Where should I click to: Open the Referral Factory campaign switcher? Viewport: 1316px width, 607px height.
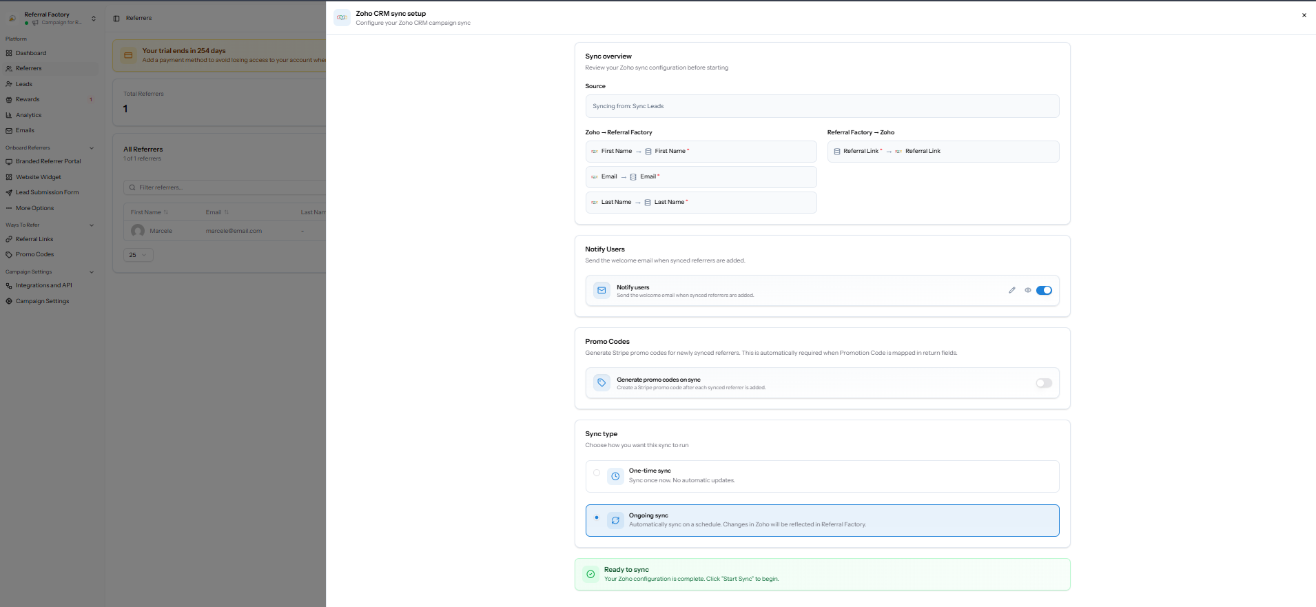point(52,18)
